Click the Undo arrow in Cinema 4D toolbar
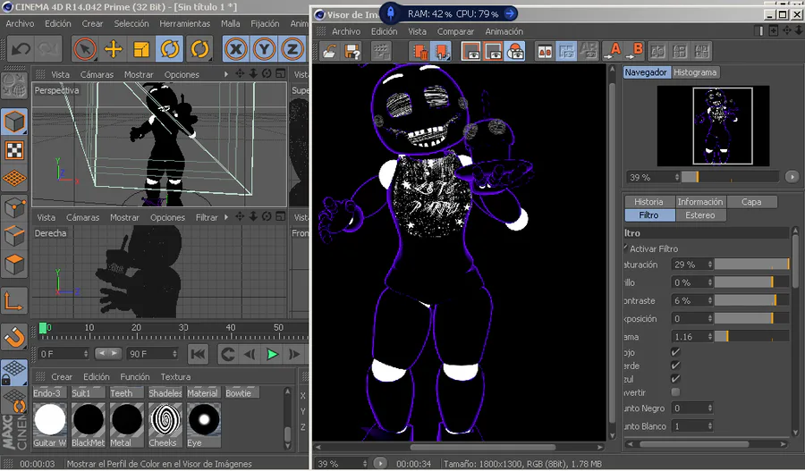805x471 pixels. (x=21, y=50)
